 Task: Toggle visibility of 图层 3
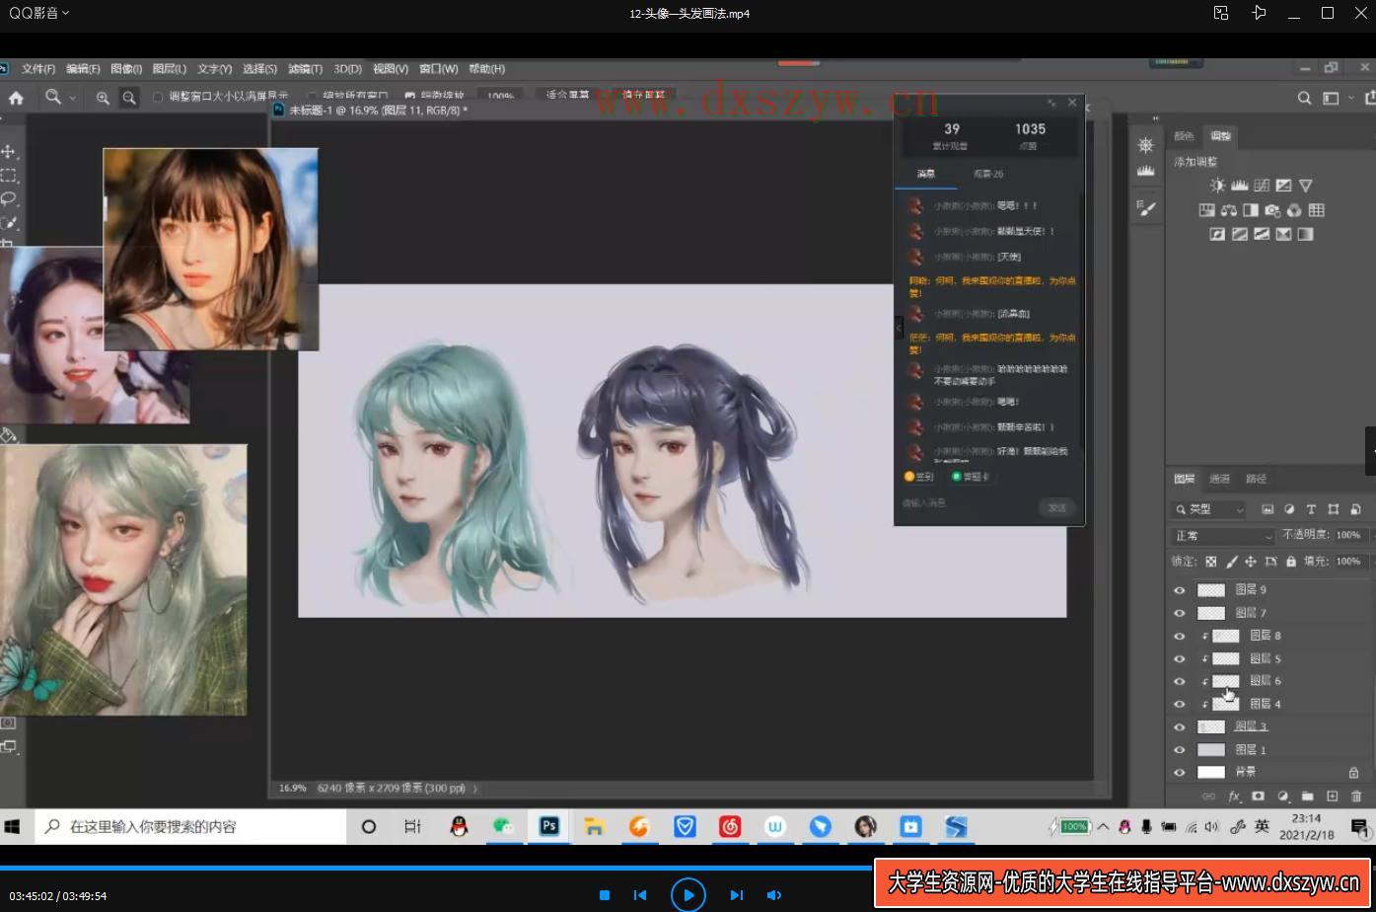pyautogui.click(x=1179, y=726)
